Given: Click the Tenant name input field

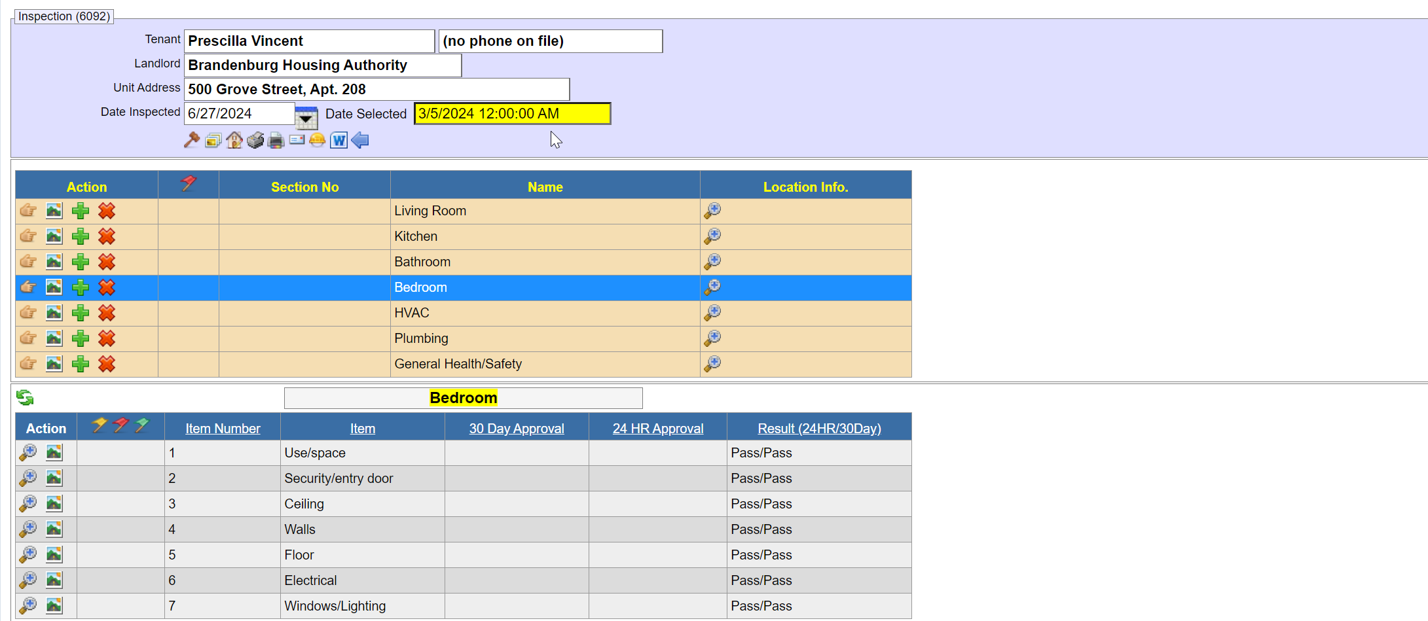Looking at the screenshot, I should pos(309,41).
